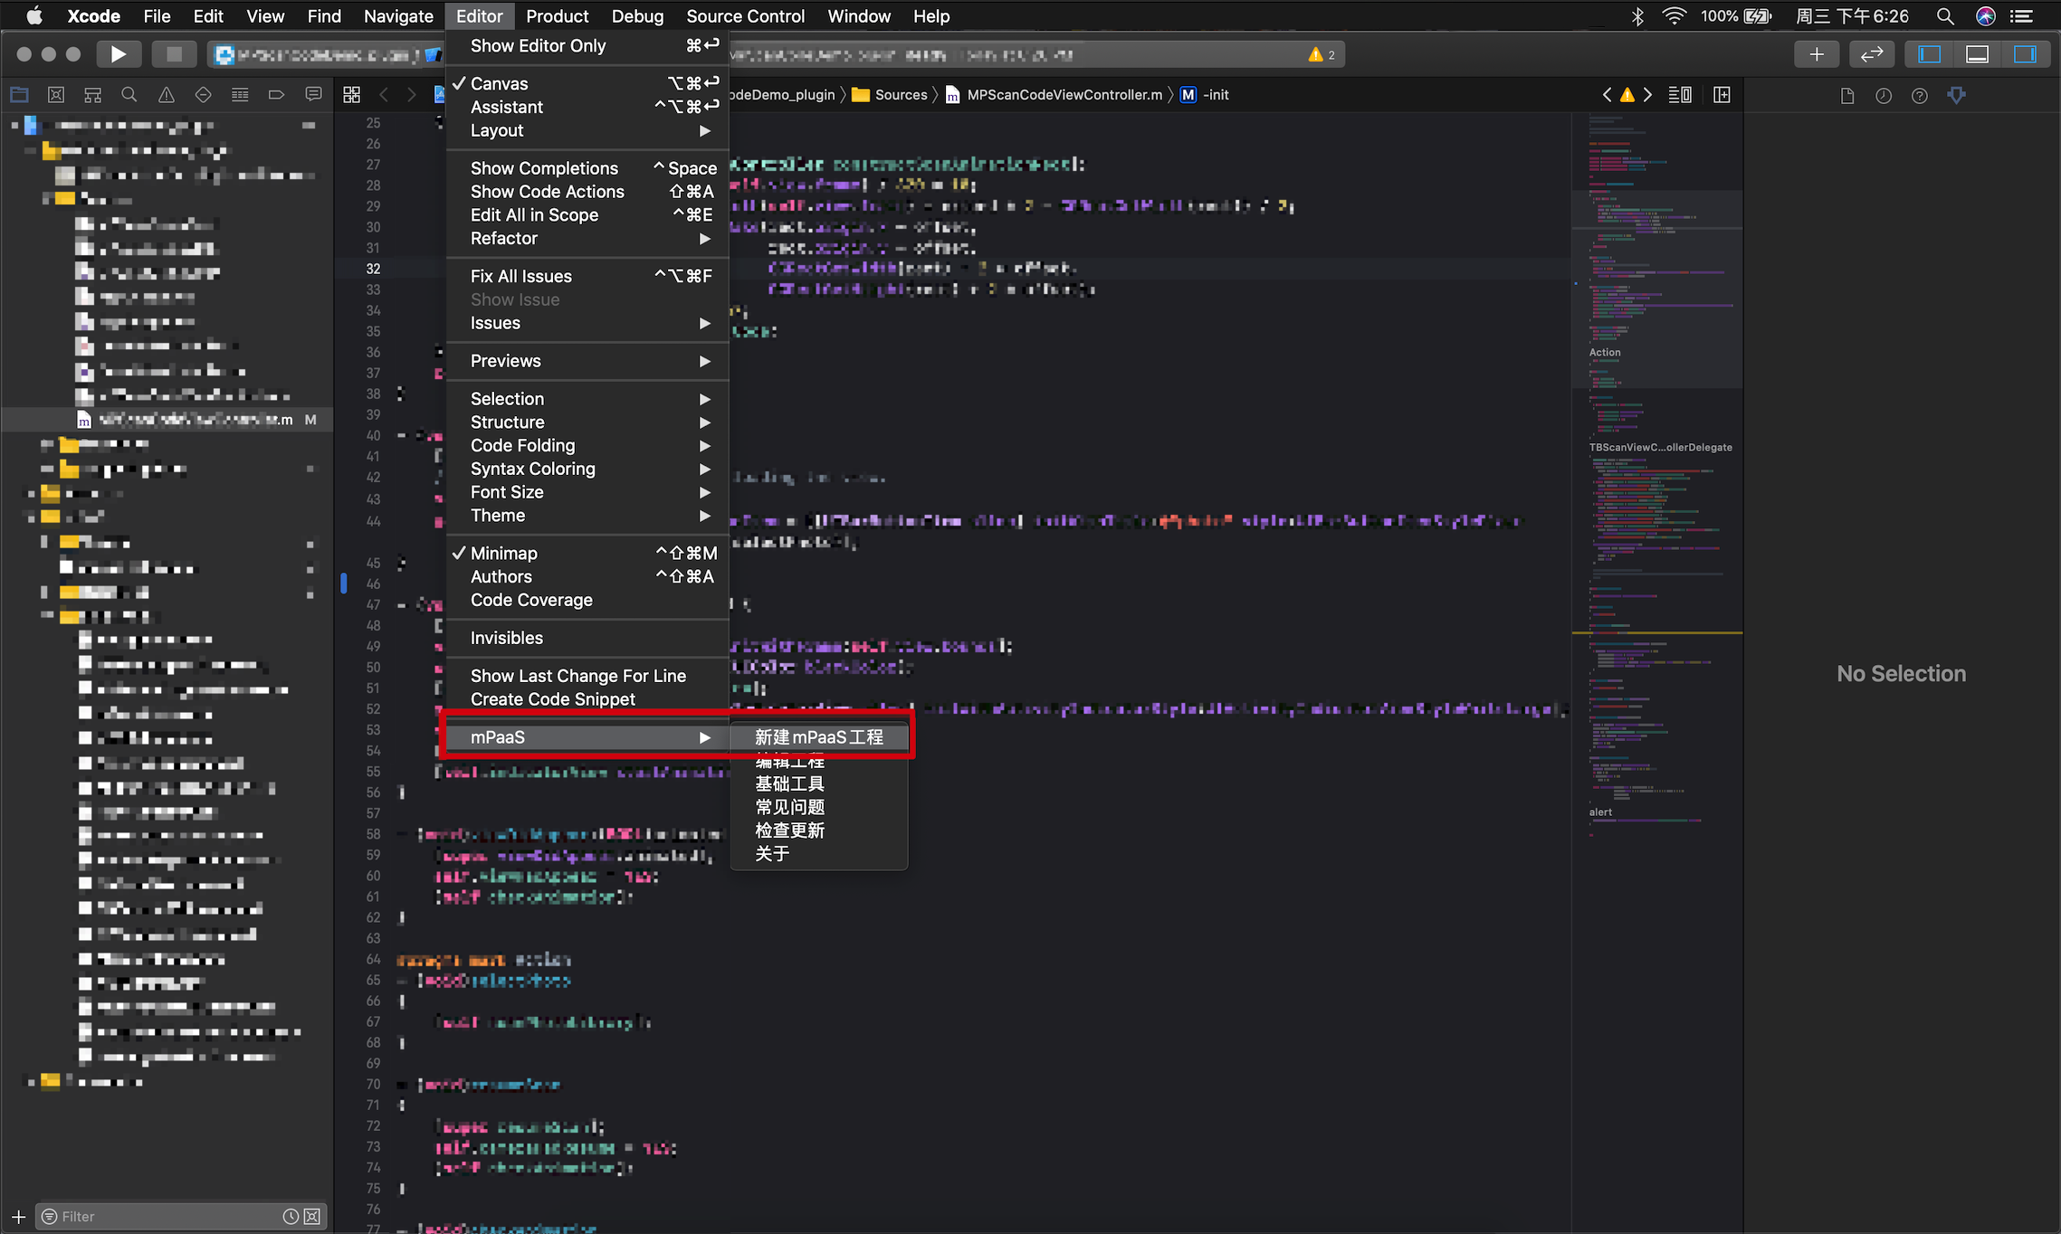The image size is (2061, 1234).
Task: Go back in editor history
Action: point(384,95)
